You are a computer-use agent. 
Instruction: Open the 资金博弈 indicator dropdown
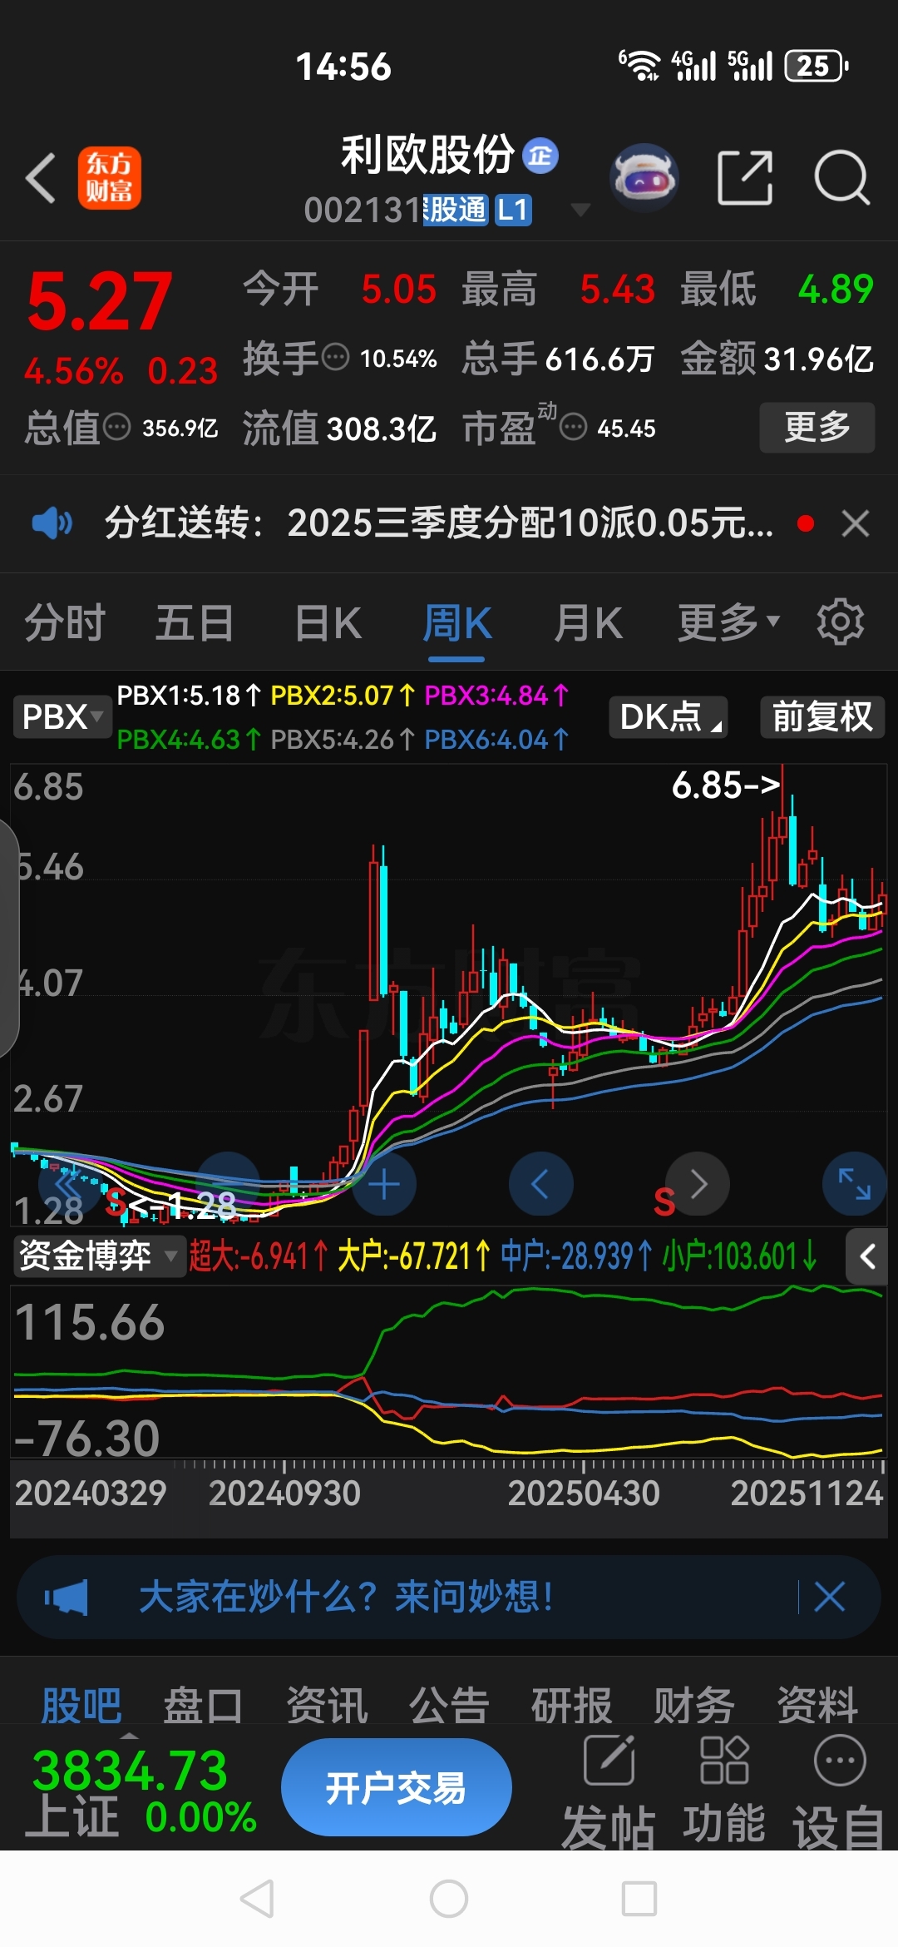click(98, 1256)
